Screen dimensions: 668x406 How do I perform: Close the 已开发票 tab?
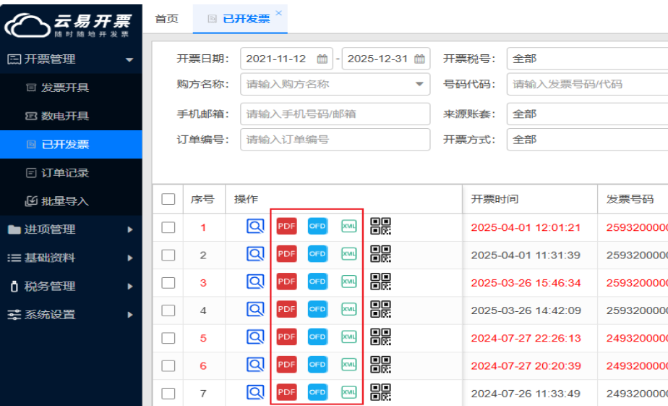(x=279, y=13)
